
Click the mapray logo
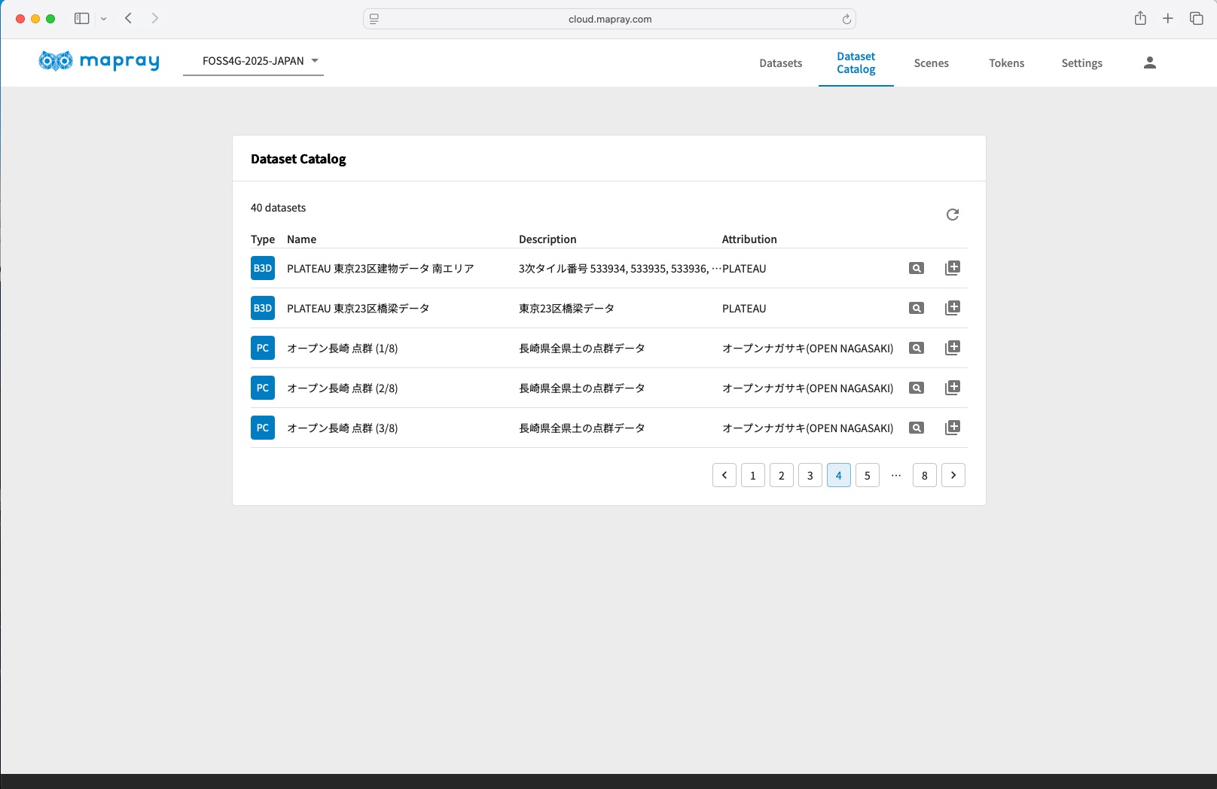point(99,61)
